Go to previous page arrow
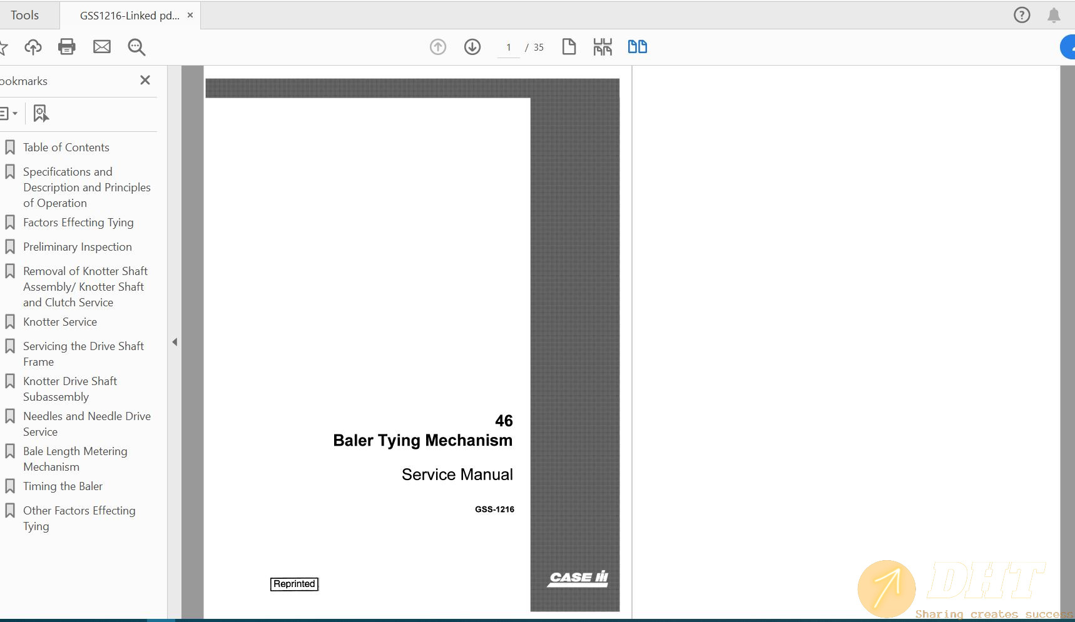Image resolution: width=1075 pixels, height=622 pixels. tap(438, 47)
